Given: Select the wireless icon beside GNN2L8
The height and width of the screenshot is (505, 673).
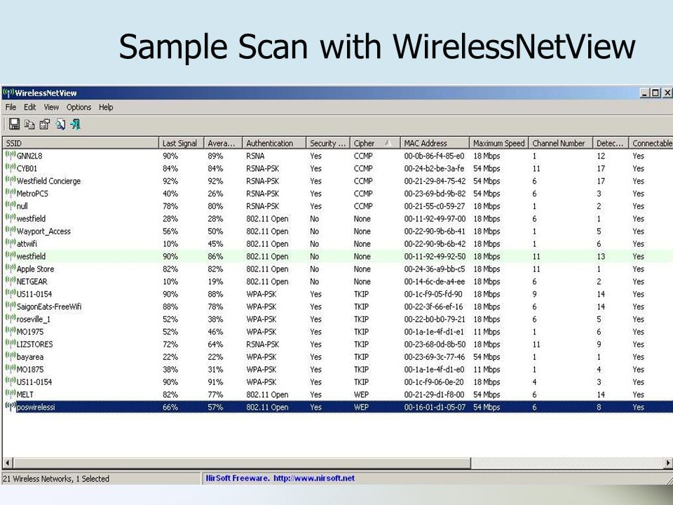Looking at the screenshot, I should pos(11,155).
